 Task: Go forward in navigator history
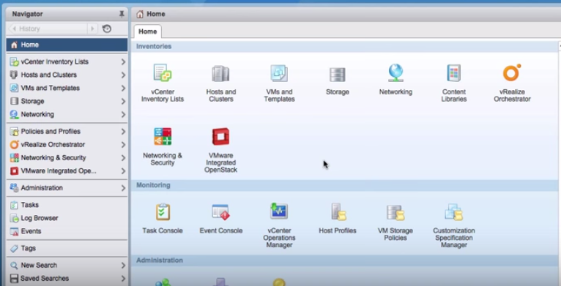coord(92,29)
